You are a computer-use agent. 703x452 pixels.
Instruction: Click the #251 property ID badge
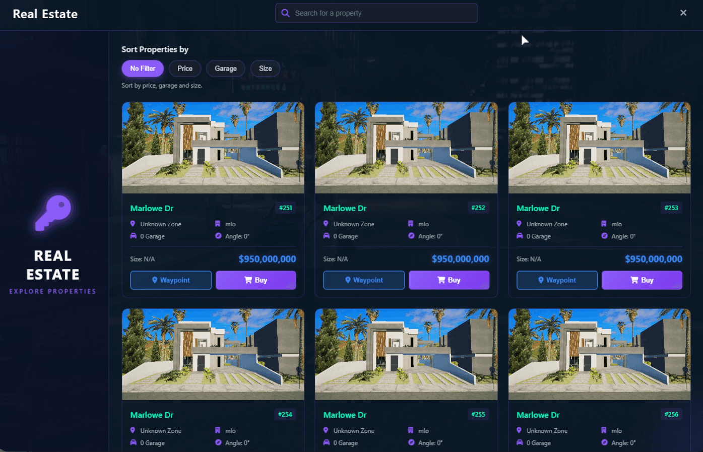point(286,208)
